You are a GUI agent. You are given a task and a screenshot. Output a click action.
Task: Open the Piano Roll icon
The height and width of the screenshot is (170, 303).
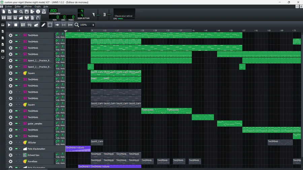pos(15,18)
